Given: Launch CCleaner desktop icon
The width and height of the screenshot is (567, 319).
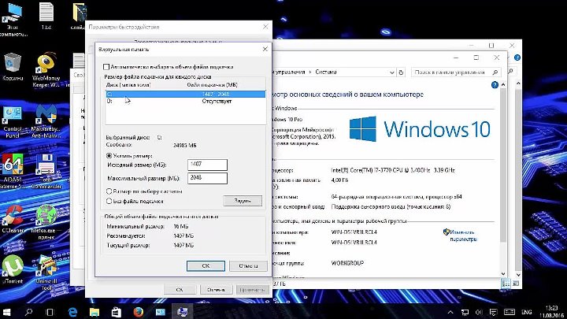Looking at the screenshot, I should (13, 219).
